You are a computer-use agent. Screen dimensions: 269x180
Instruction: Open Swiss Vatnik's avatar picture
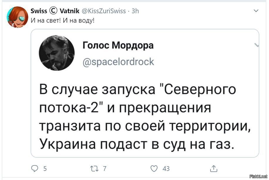pos(17,17)
